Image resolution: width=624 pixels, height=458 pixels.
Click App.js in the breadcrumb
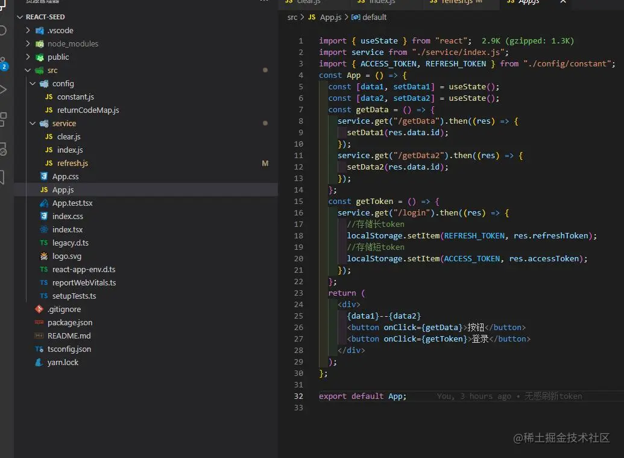point(330,17)
